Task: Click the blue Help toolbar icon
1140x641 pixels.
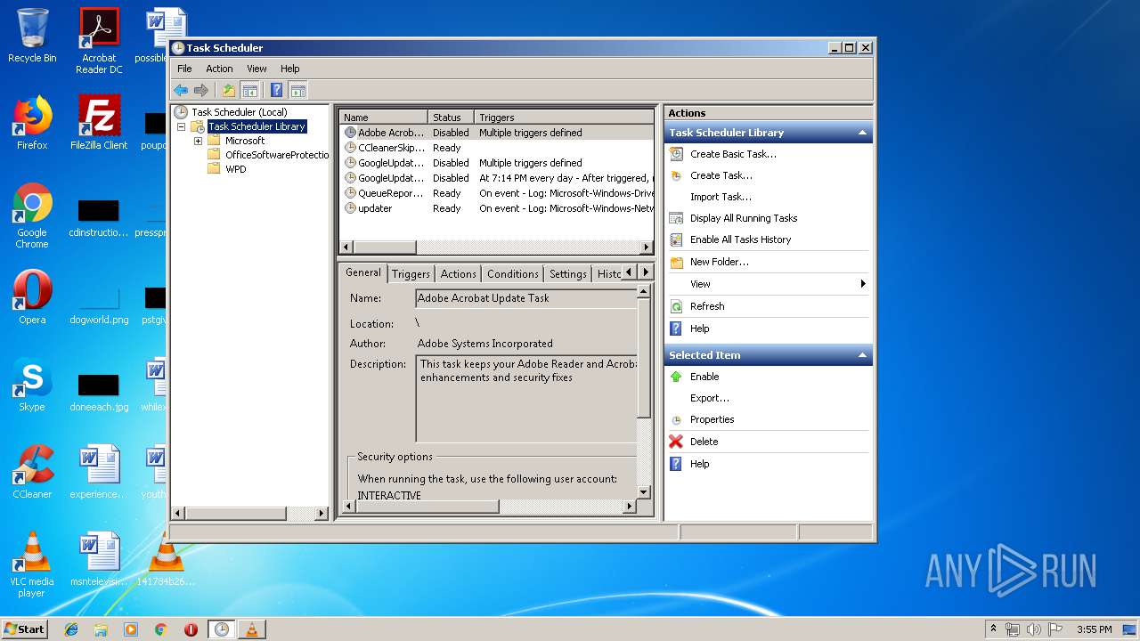Action: coord(277,90)
